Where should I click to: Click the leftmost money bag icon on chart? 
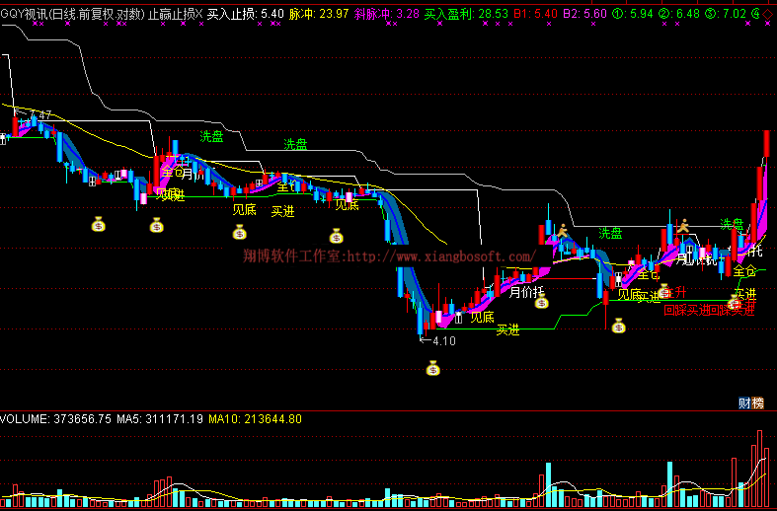coord(98,226)
